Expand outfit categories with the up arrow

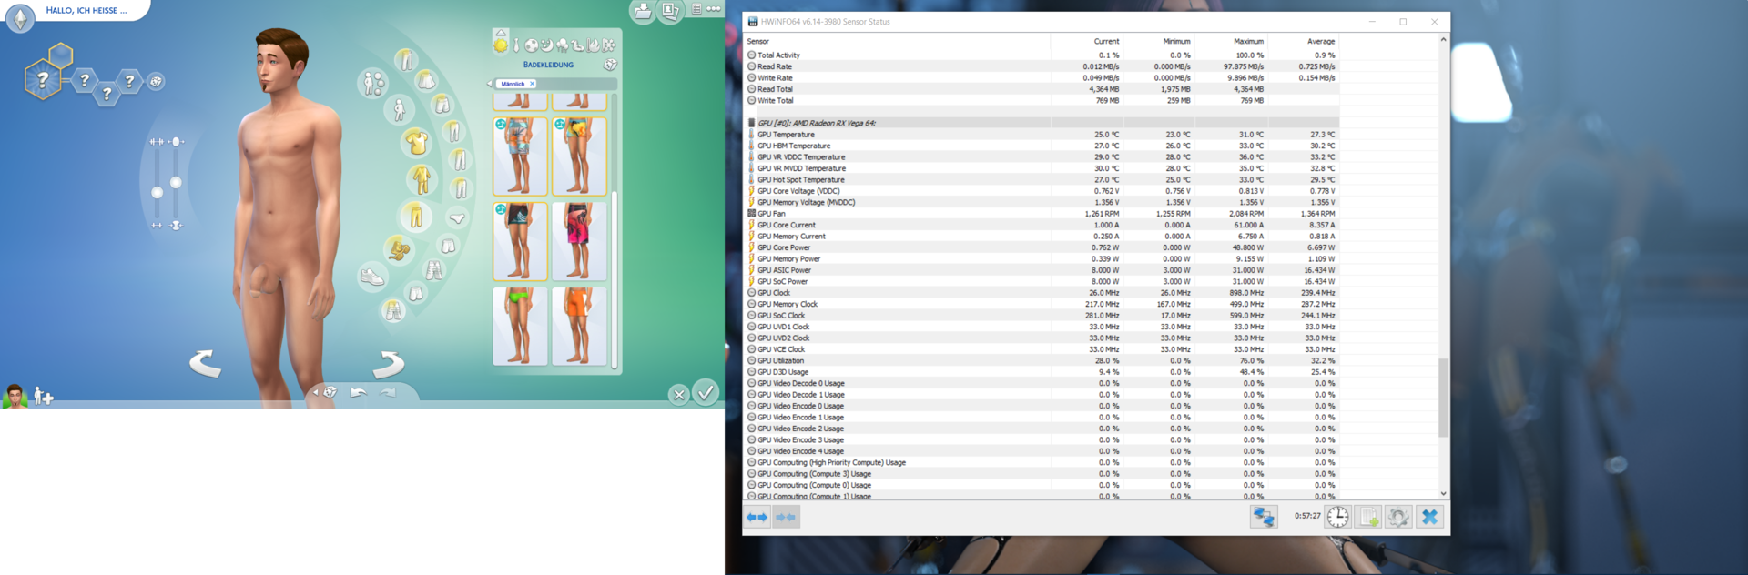501,33
